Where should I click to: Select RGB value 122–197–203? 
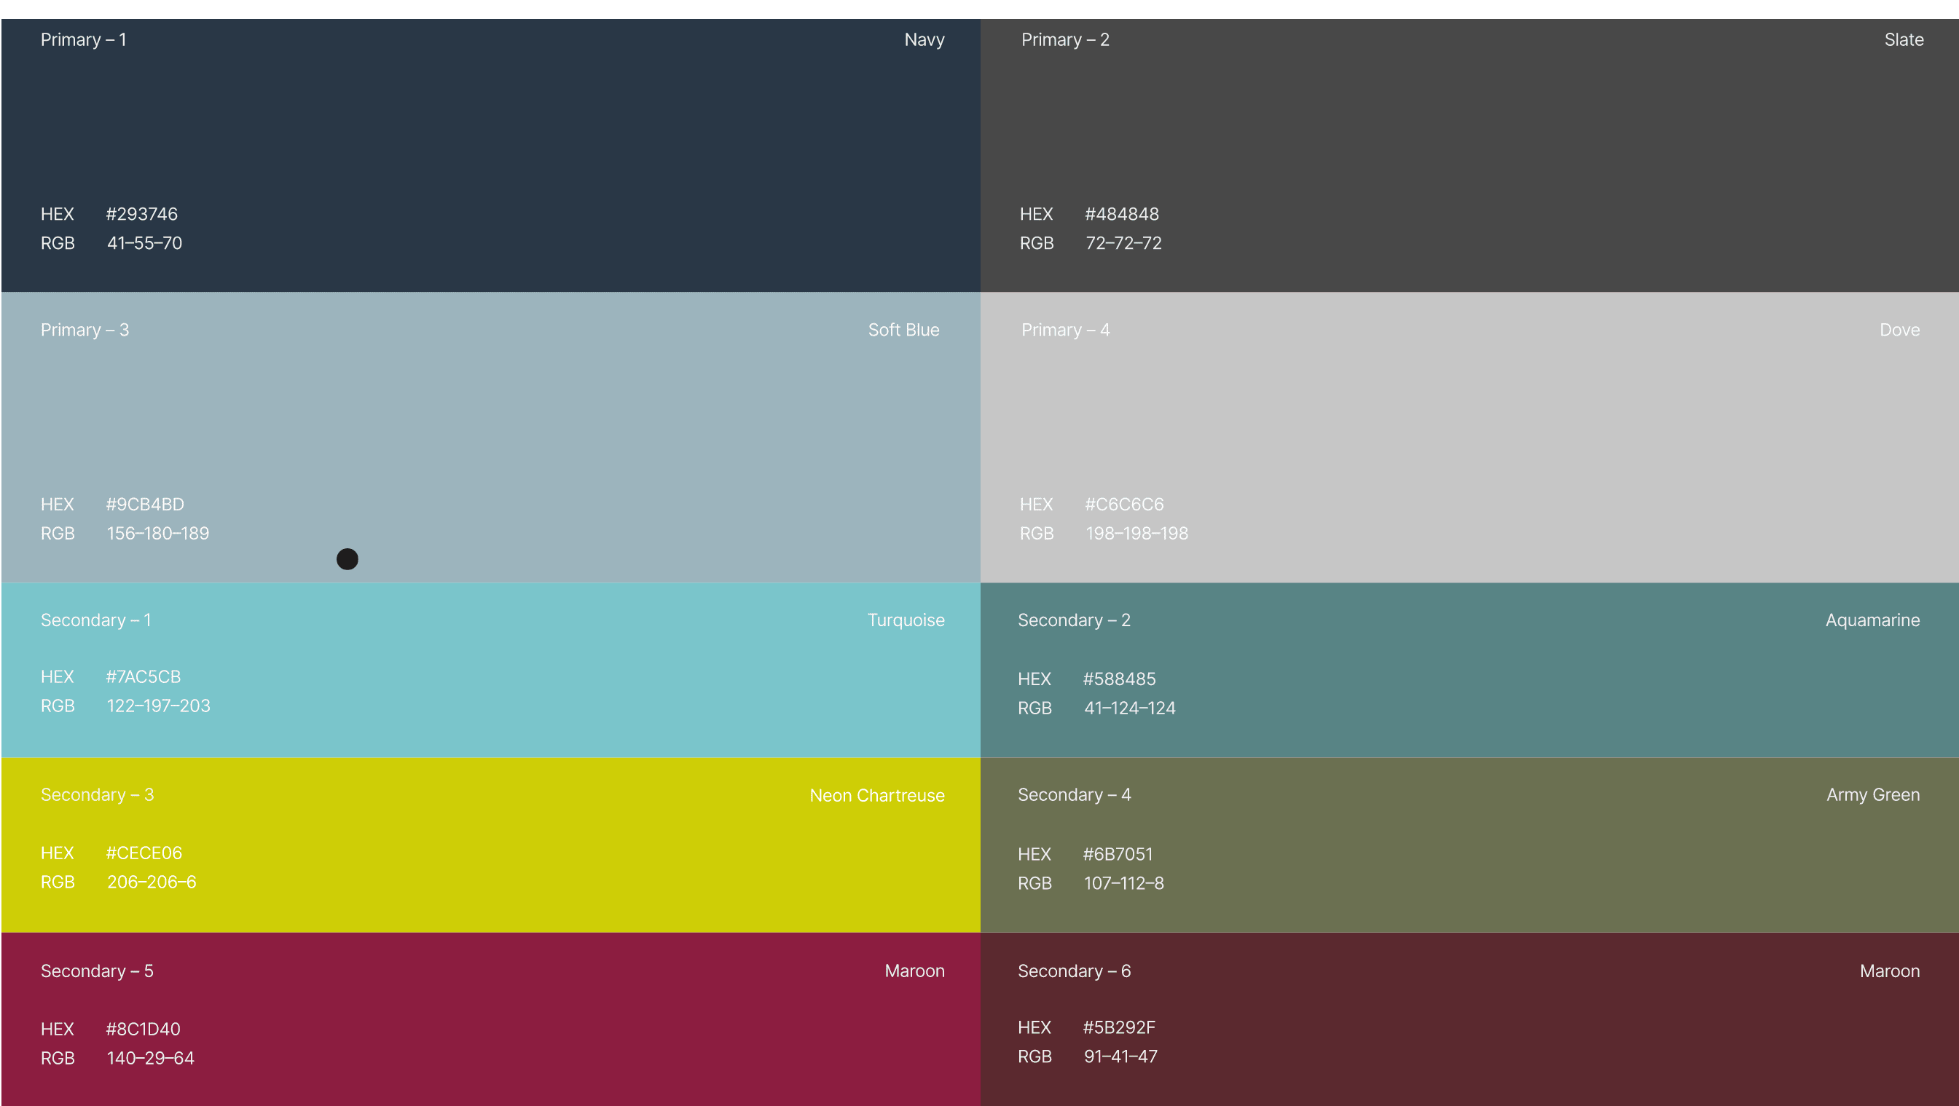click(x=158, y=706)
